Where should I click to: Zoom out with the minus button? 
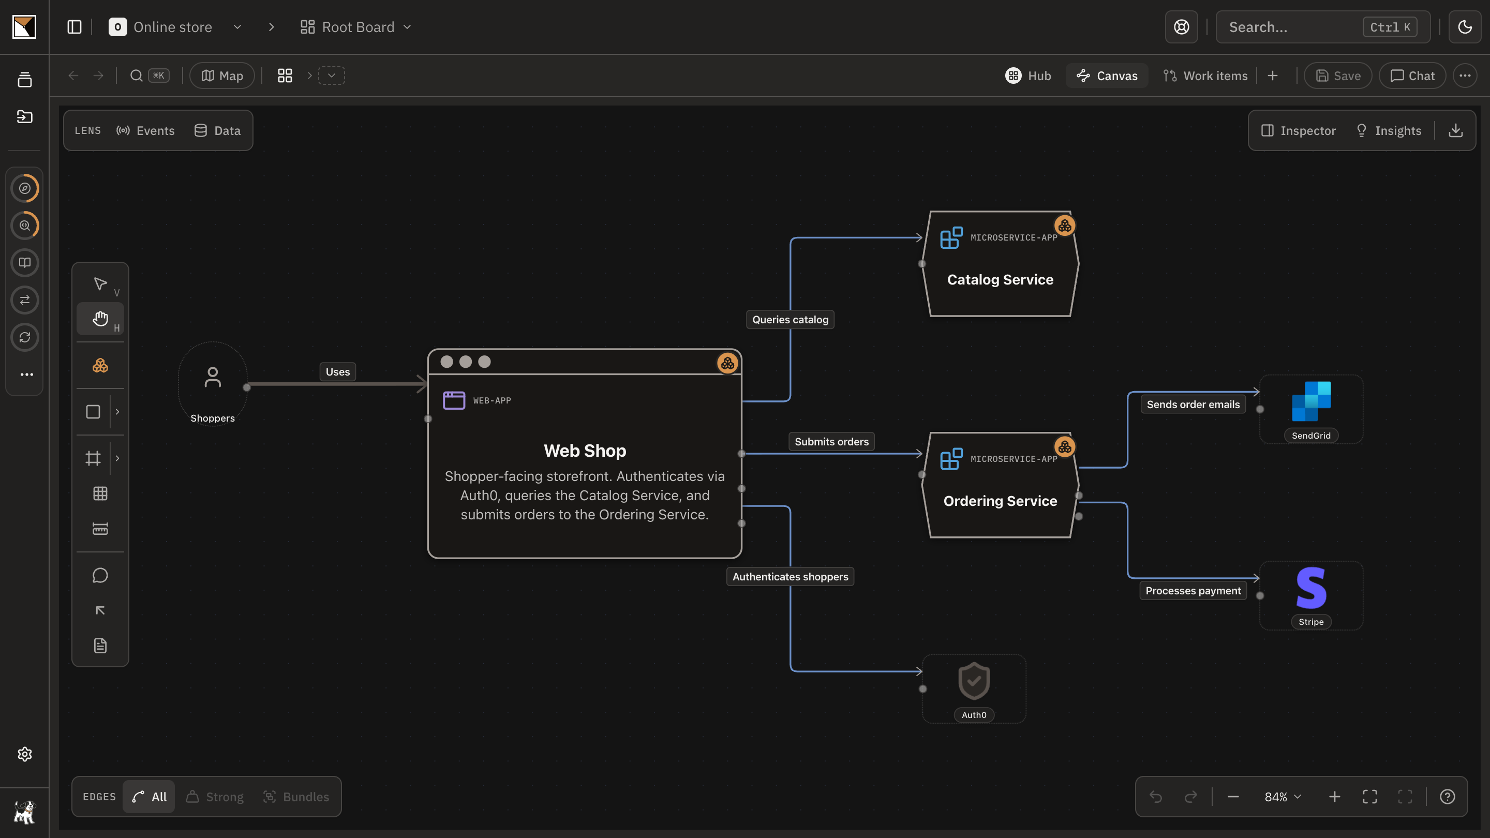1233,797
